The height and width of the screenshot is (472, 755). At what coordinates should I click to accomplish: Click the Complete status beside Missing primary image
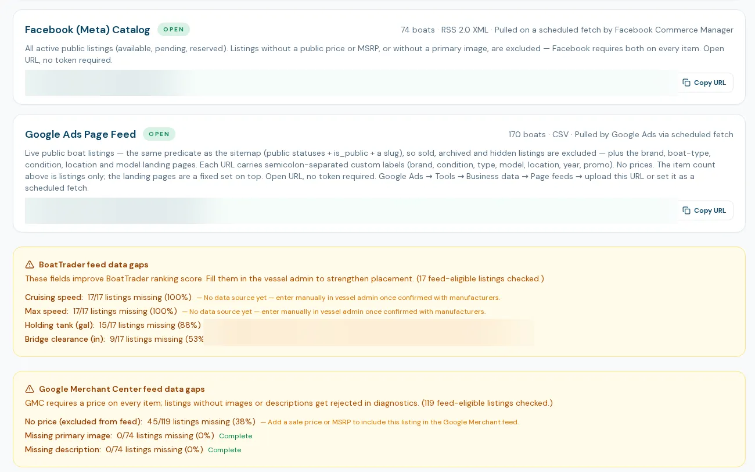coord(236,436)
